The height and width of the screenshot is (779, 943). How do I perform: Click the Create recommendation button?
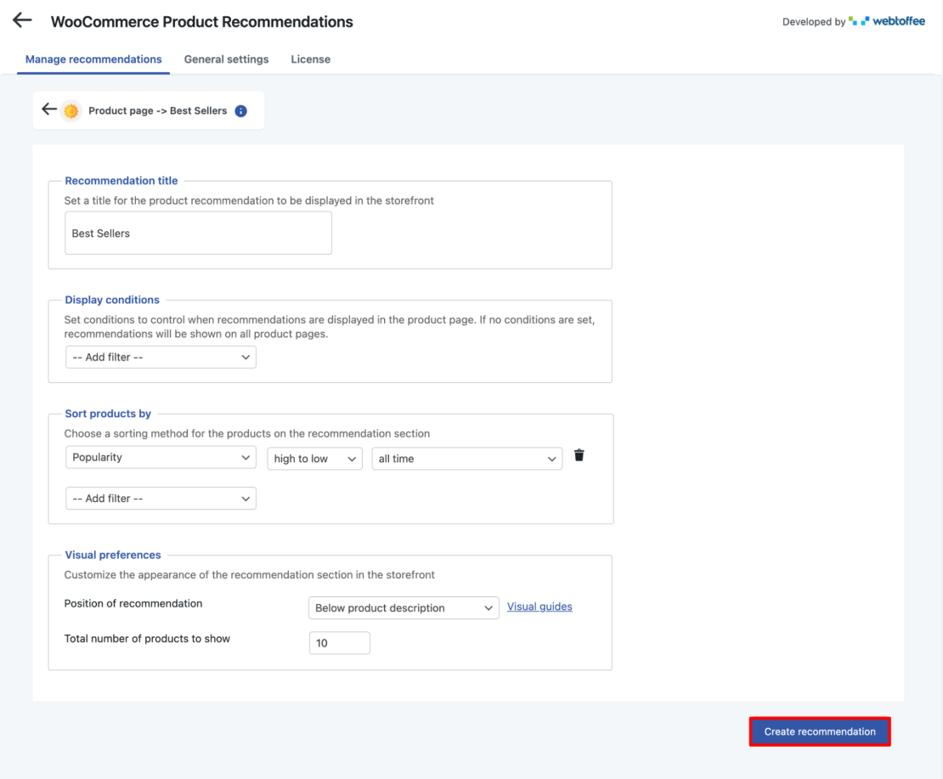[820, 731]
